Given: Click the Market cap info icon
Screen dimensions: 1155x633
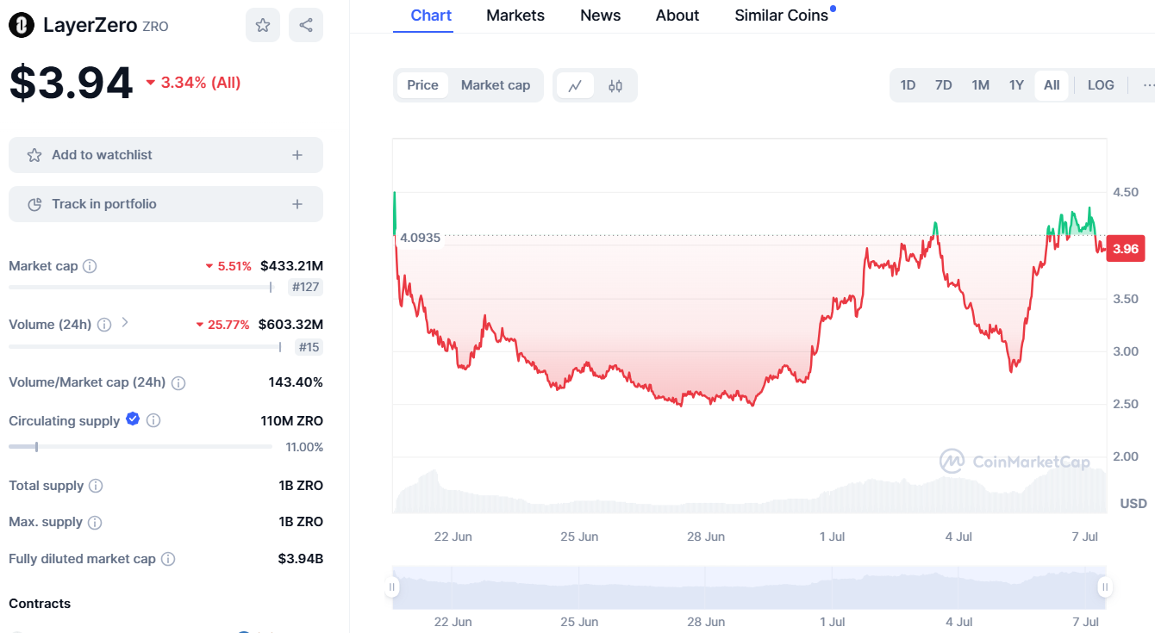Looking at the screenshot, I should tap(90, 266).
